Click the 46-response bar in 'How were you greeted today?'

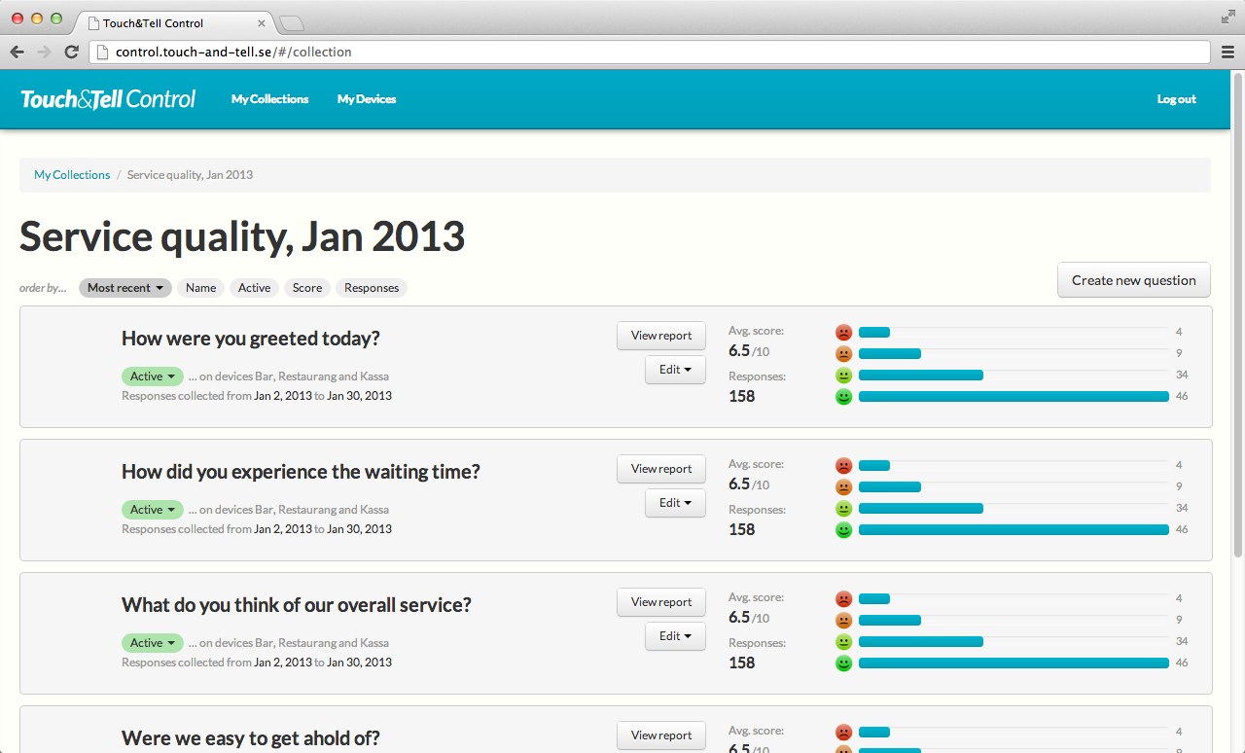click(x=1014, y=396)
